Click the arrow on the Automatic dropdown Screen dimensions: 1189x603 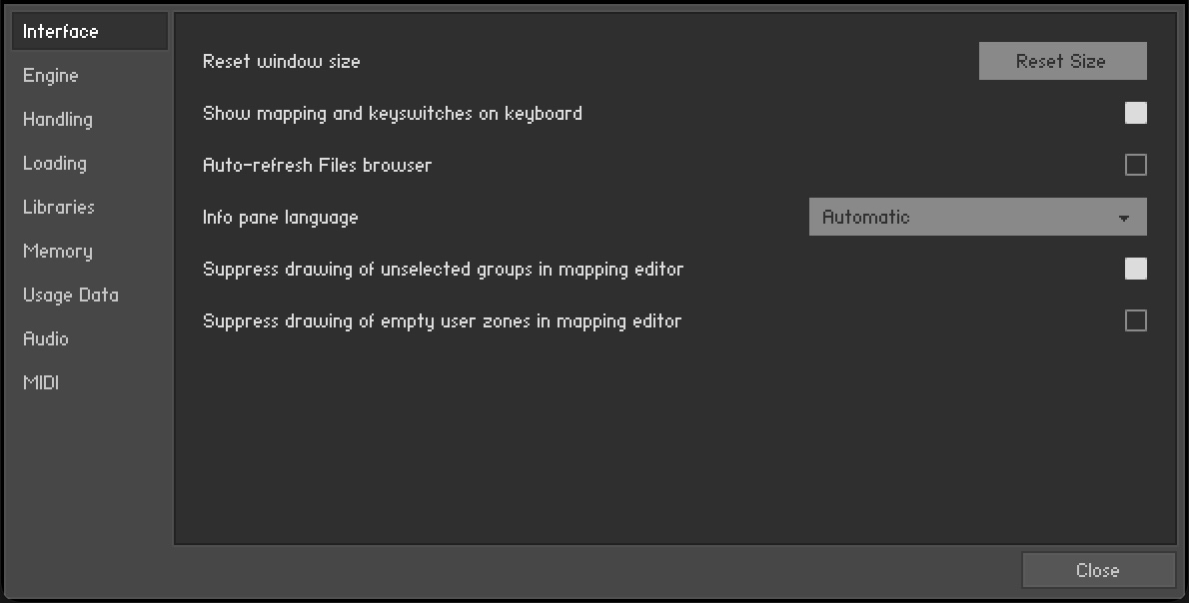[1124, 218]
